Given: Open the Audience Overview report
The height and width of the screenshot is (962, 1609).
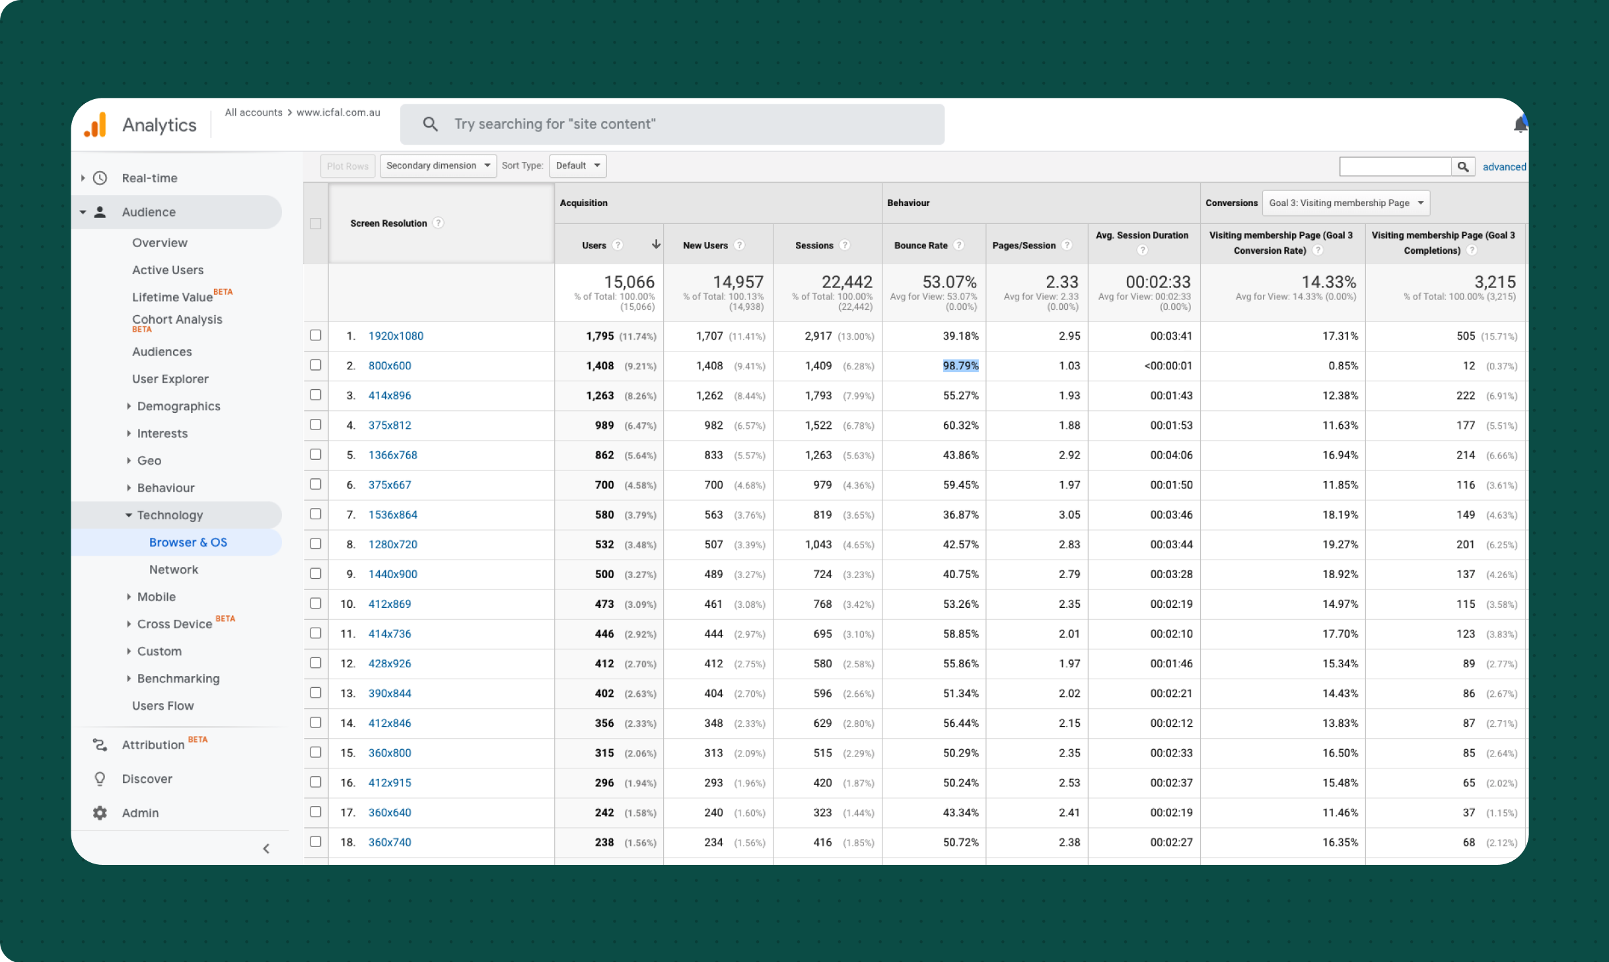Looking at the screenshot, I should [160, 242].
